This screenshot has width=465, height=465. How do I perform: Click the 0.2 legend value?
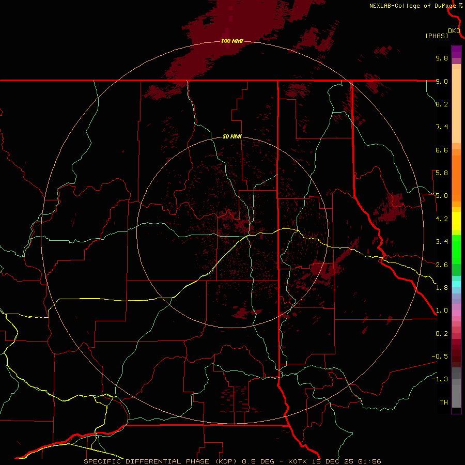442,334
